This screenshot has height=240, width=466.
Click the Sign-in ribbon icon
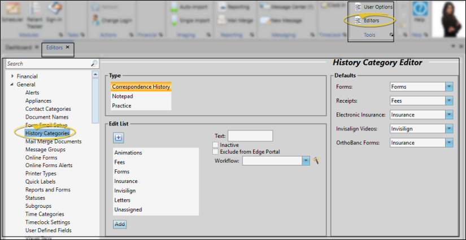tap(55, 11)
